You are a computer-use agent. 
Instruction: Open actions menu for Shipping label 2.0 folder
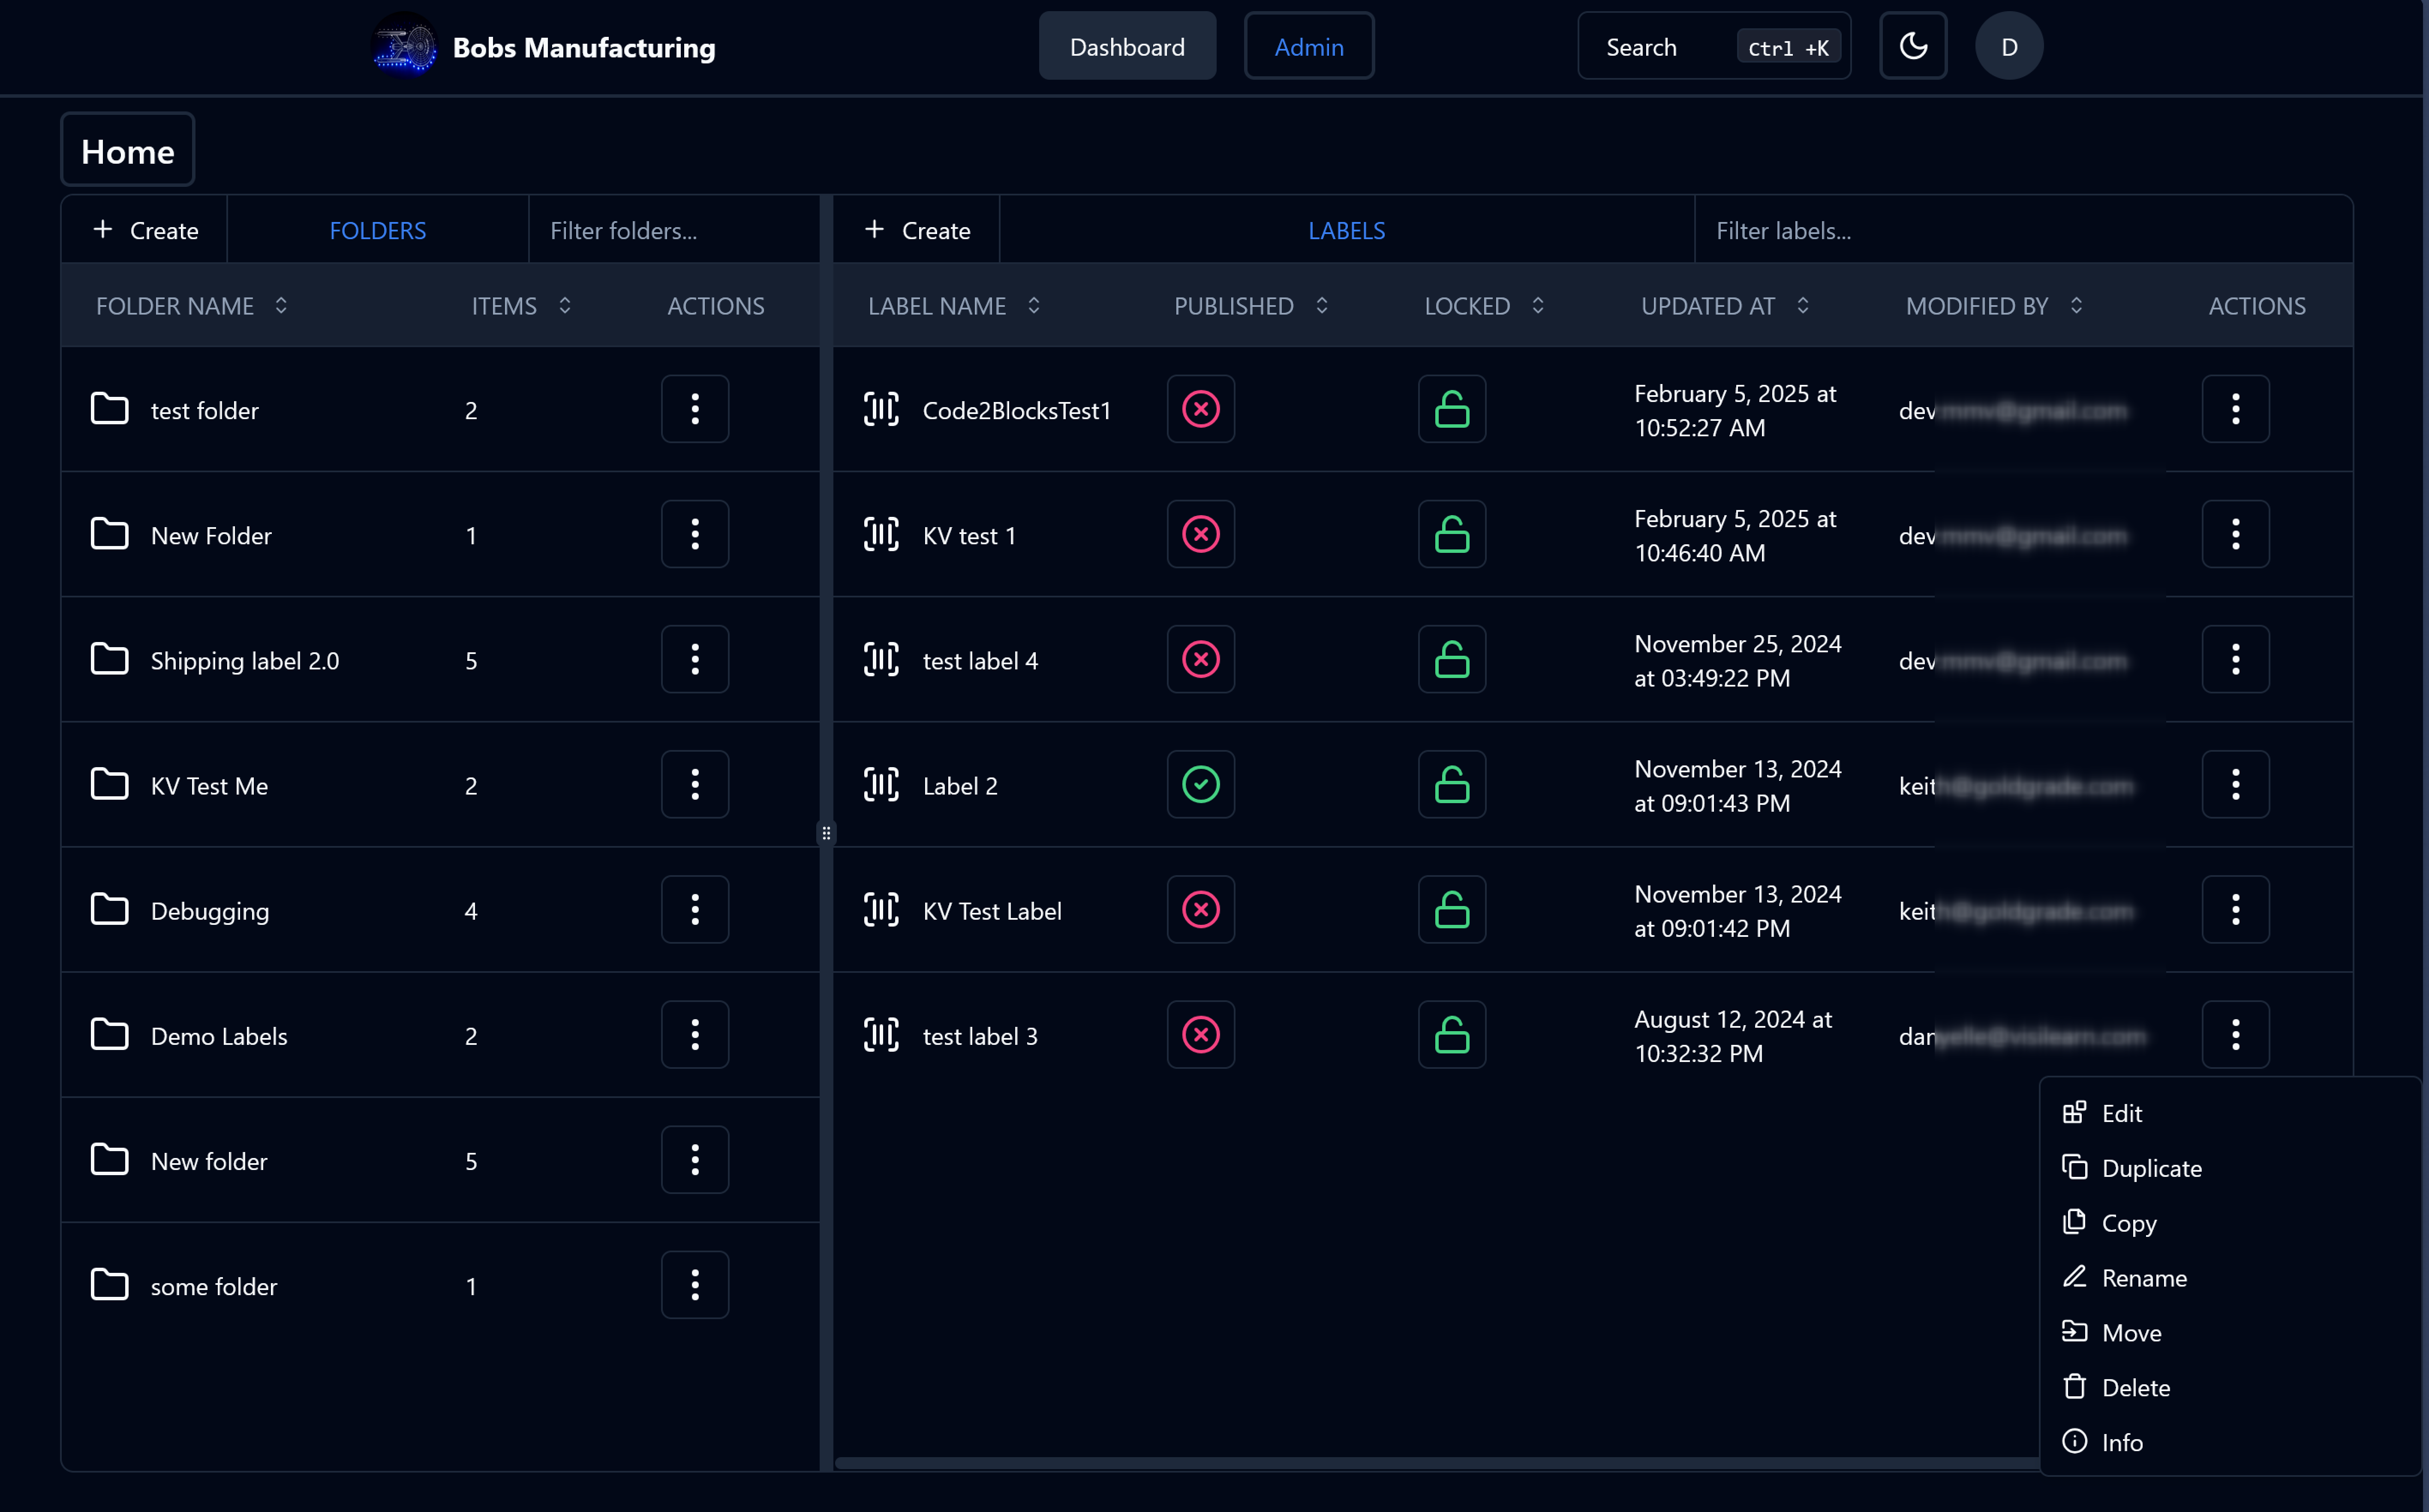[x=694, y=660]
